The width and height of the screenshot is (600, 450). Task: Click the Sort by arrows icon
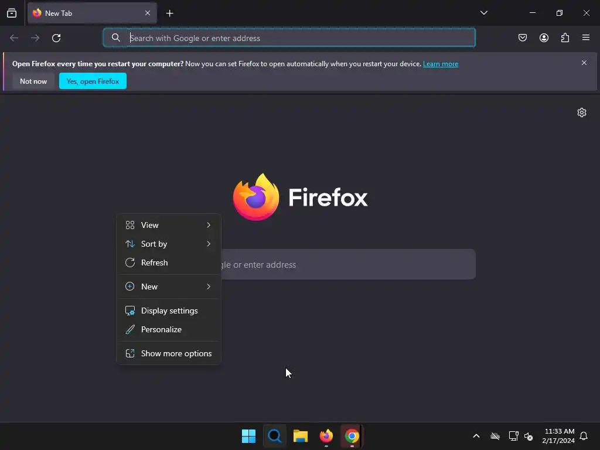click(x=130, y=244)
